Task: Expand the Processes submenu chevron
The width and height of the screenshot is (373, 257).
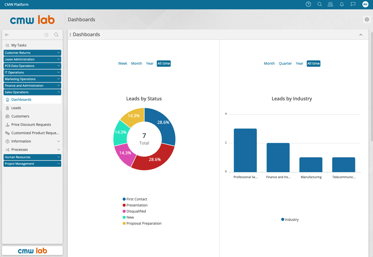Action: point(59,150)
